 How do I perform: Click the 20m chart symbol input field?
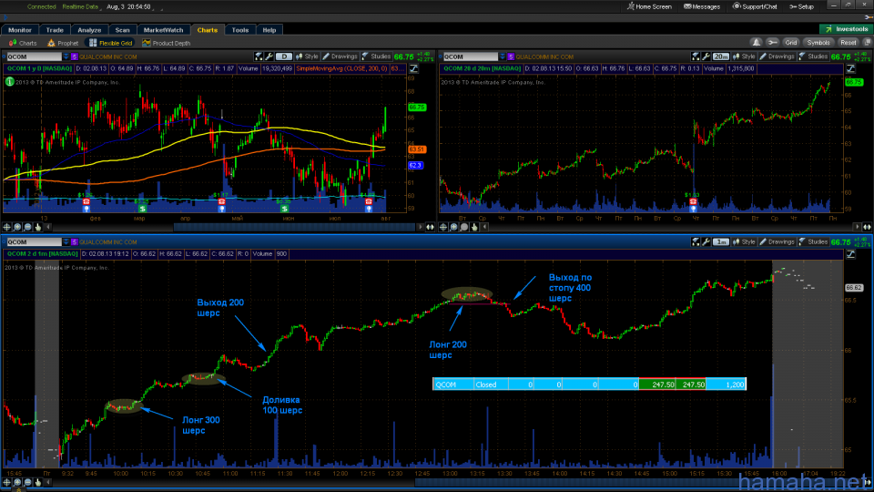pyautogui.click(x=471, y=56)
